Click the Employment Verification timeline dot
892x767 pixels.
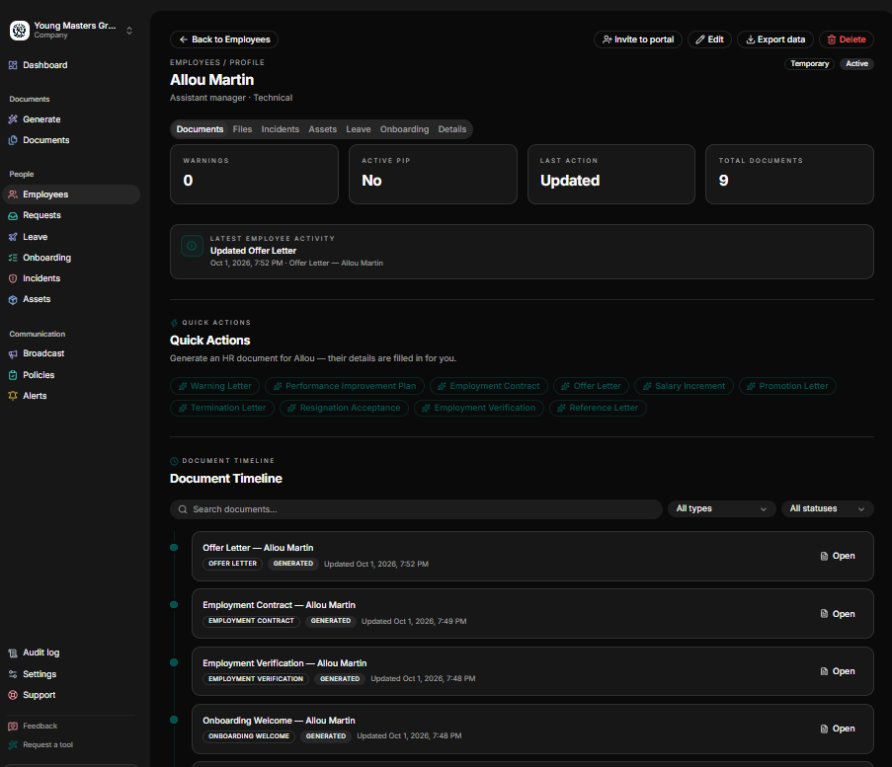[x=174, y=662]
